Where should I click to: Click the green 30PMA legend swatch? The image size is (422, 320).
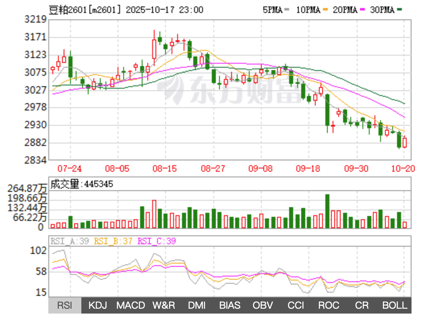[399, 10]
